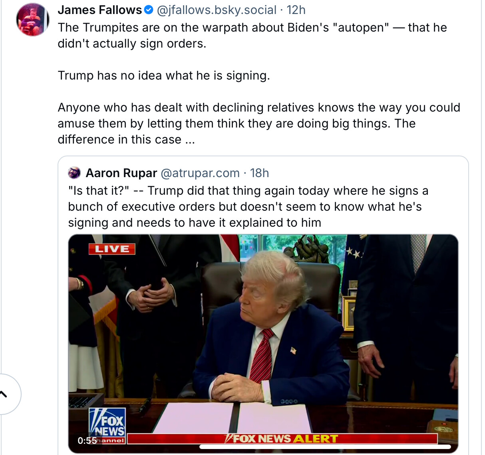This screenshot has width=485, height=455.
Task: Expand truncated text "difference in this case ..."
Action: (x=126, y=139)
